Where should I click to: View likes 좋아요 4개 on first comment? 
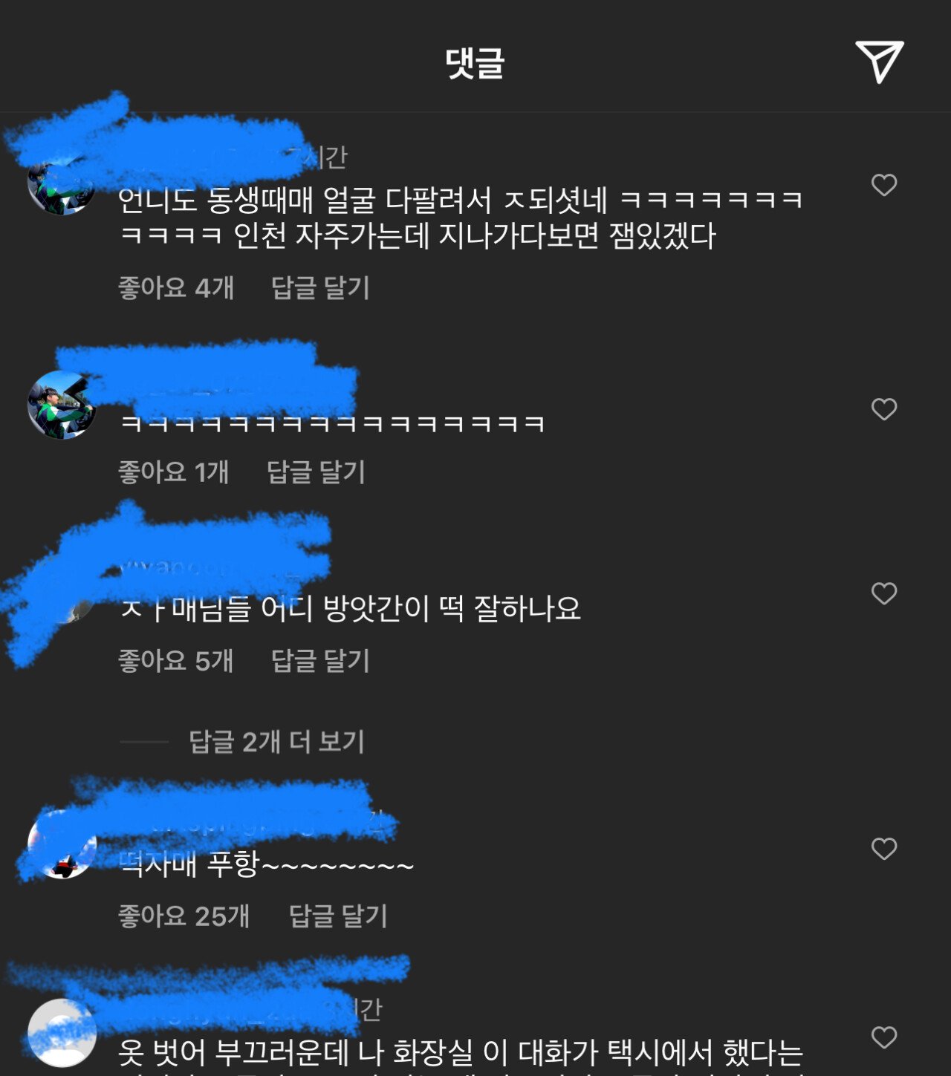(176, 287)
